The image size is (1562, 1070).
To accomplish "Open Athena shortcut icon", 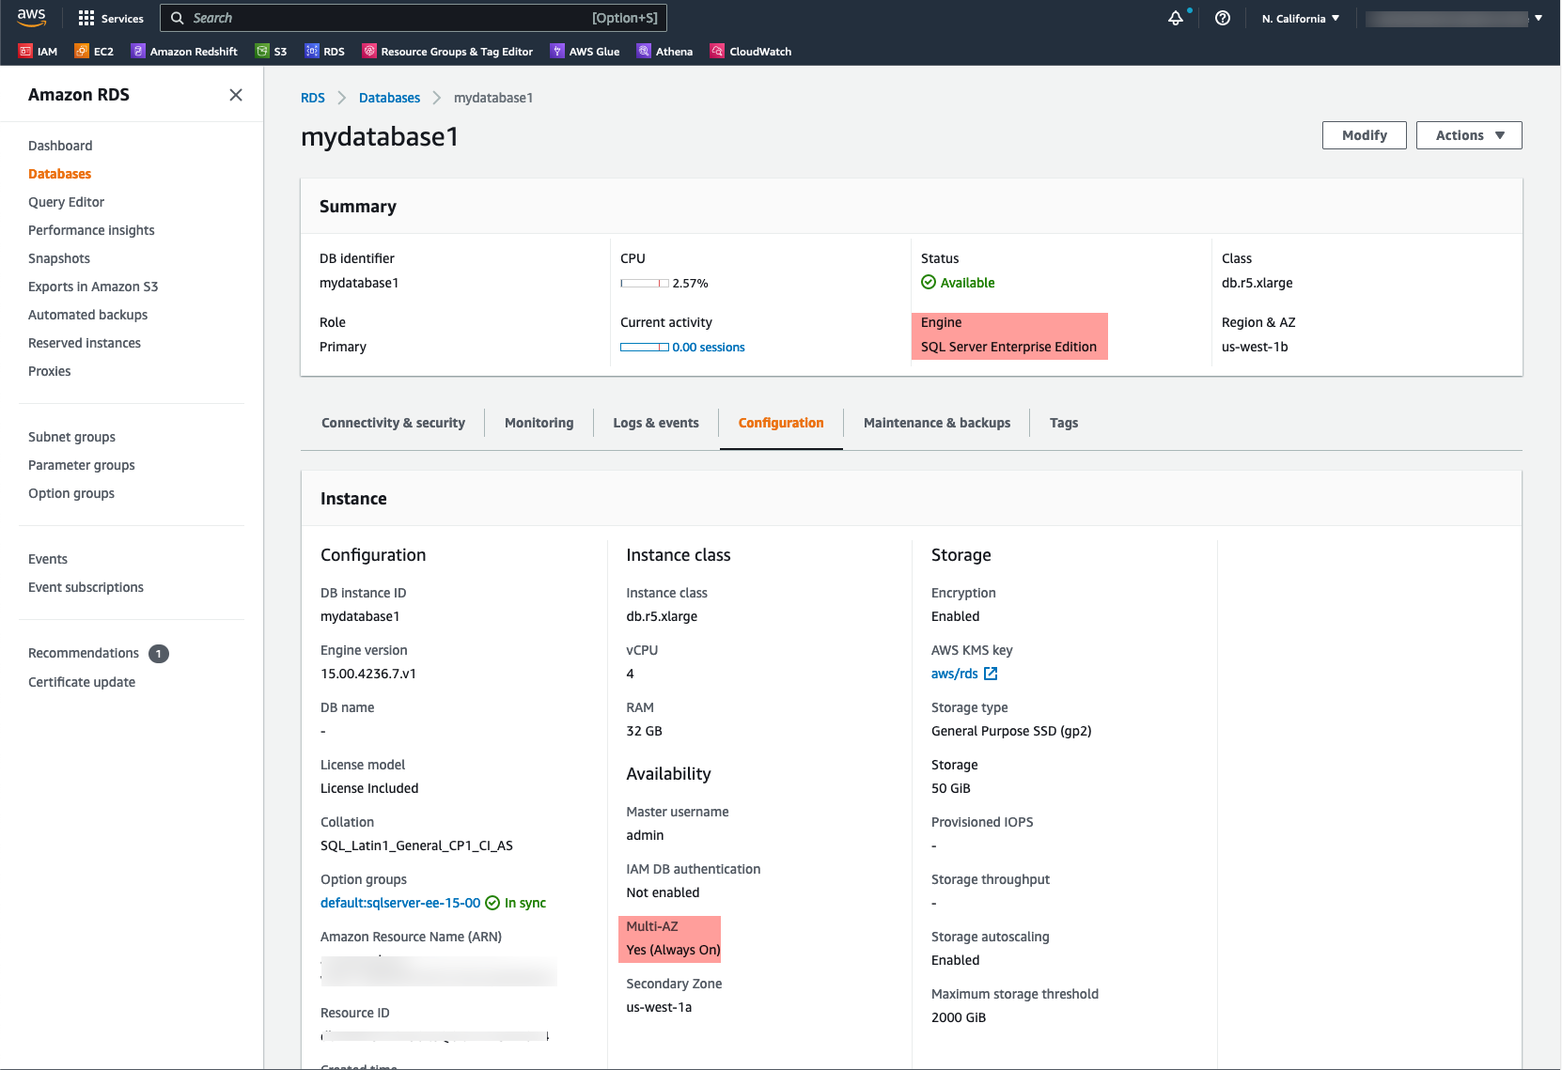I will [x=644, y=51].
